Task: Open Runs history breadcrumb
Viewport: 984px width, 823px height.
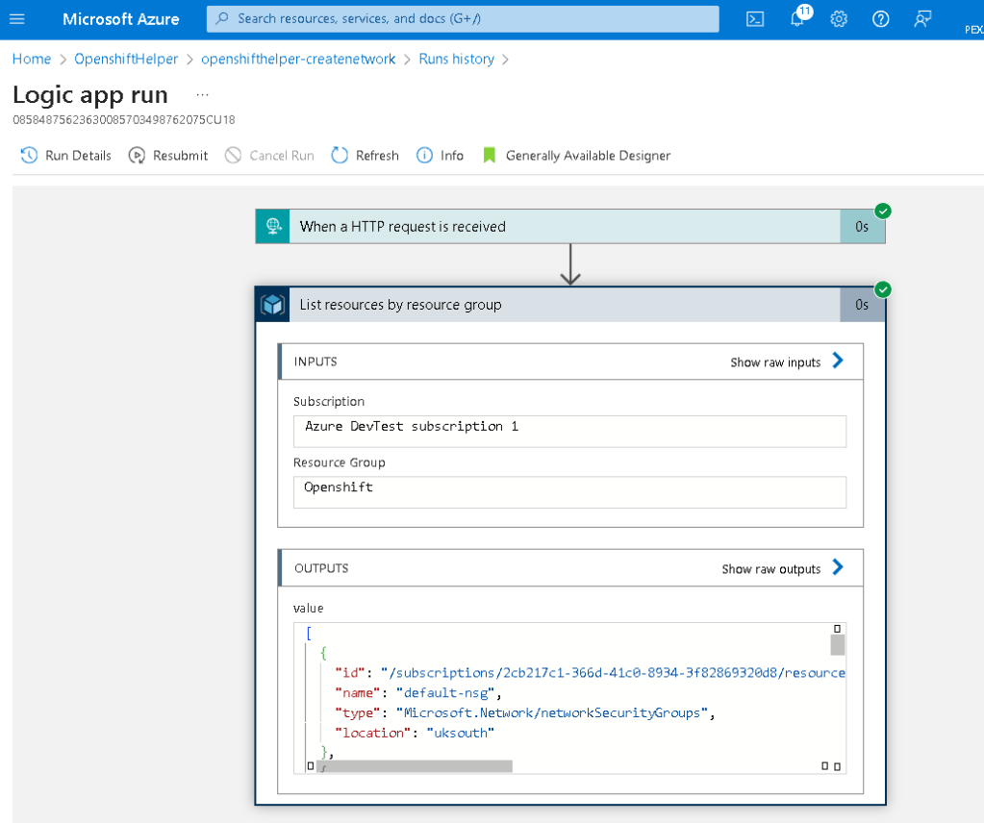Action: click(456, 59)
